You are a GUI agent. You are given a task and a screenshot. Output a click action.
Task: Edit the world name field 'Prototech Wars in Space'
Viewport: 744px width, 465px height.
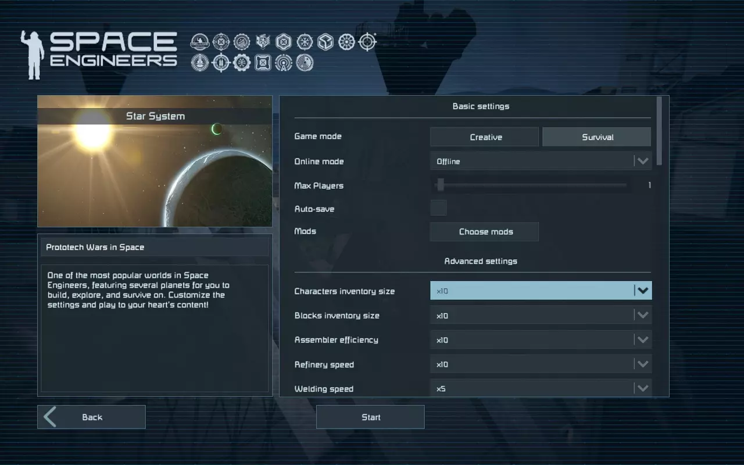point(155,247)
